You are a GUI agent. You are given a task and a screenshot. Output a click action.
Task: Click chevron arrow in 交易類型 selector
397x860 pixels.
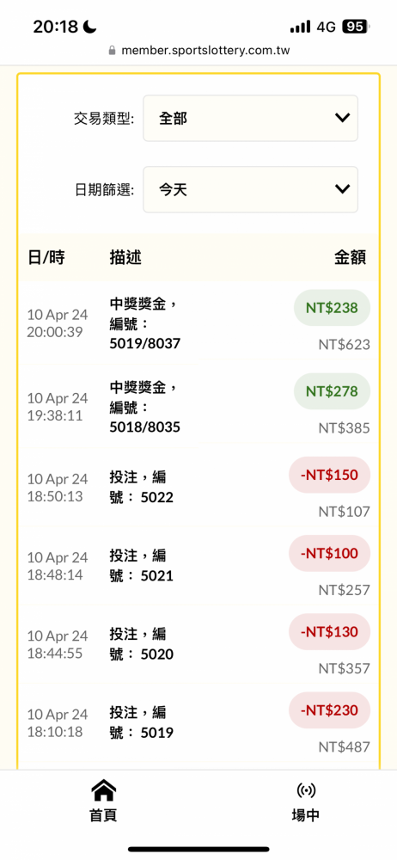342,118
